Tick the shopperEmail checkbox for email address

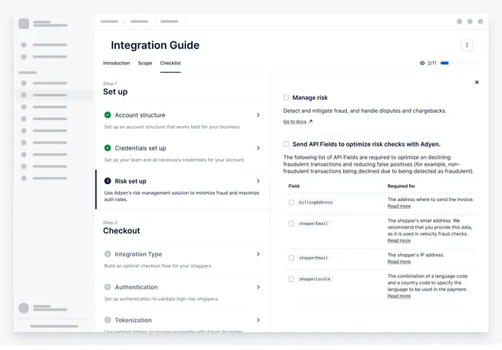tap(292, 223)
